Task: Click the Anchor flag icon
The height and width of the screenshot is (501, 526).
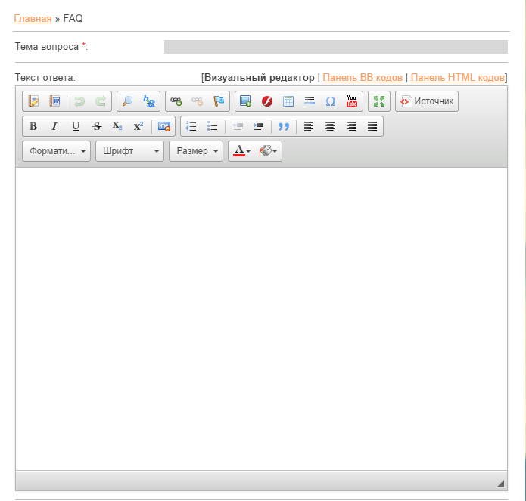Action: click(219, 101)
